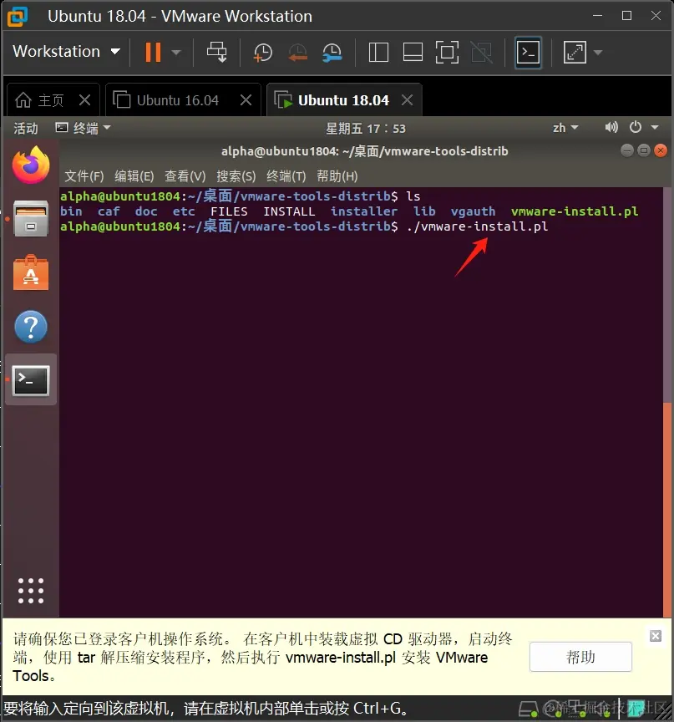The height and width of the screenshot is (722, 674).
Task: Click the FILES file name
Action: point(229,211)
